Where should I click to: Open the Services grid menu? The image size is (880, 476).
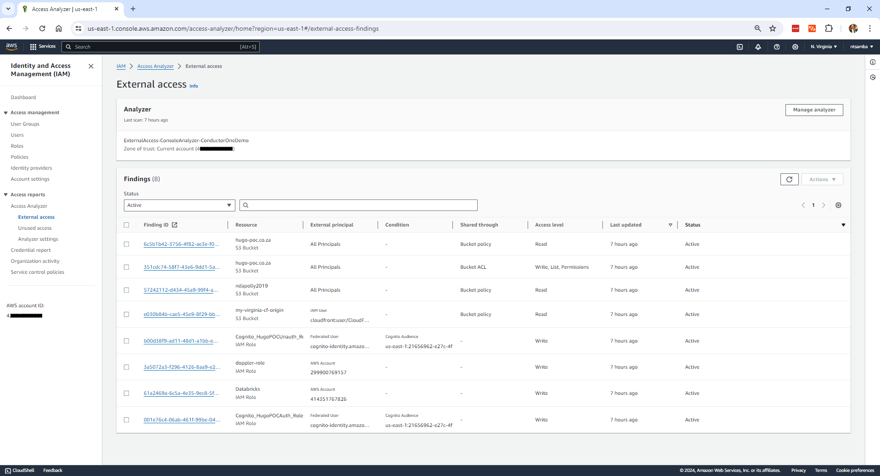point(43,47)
